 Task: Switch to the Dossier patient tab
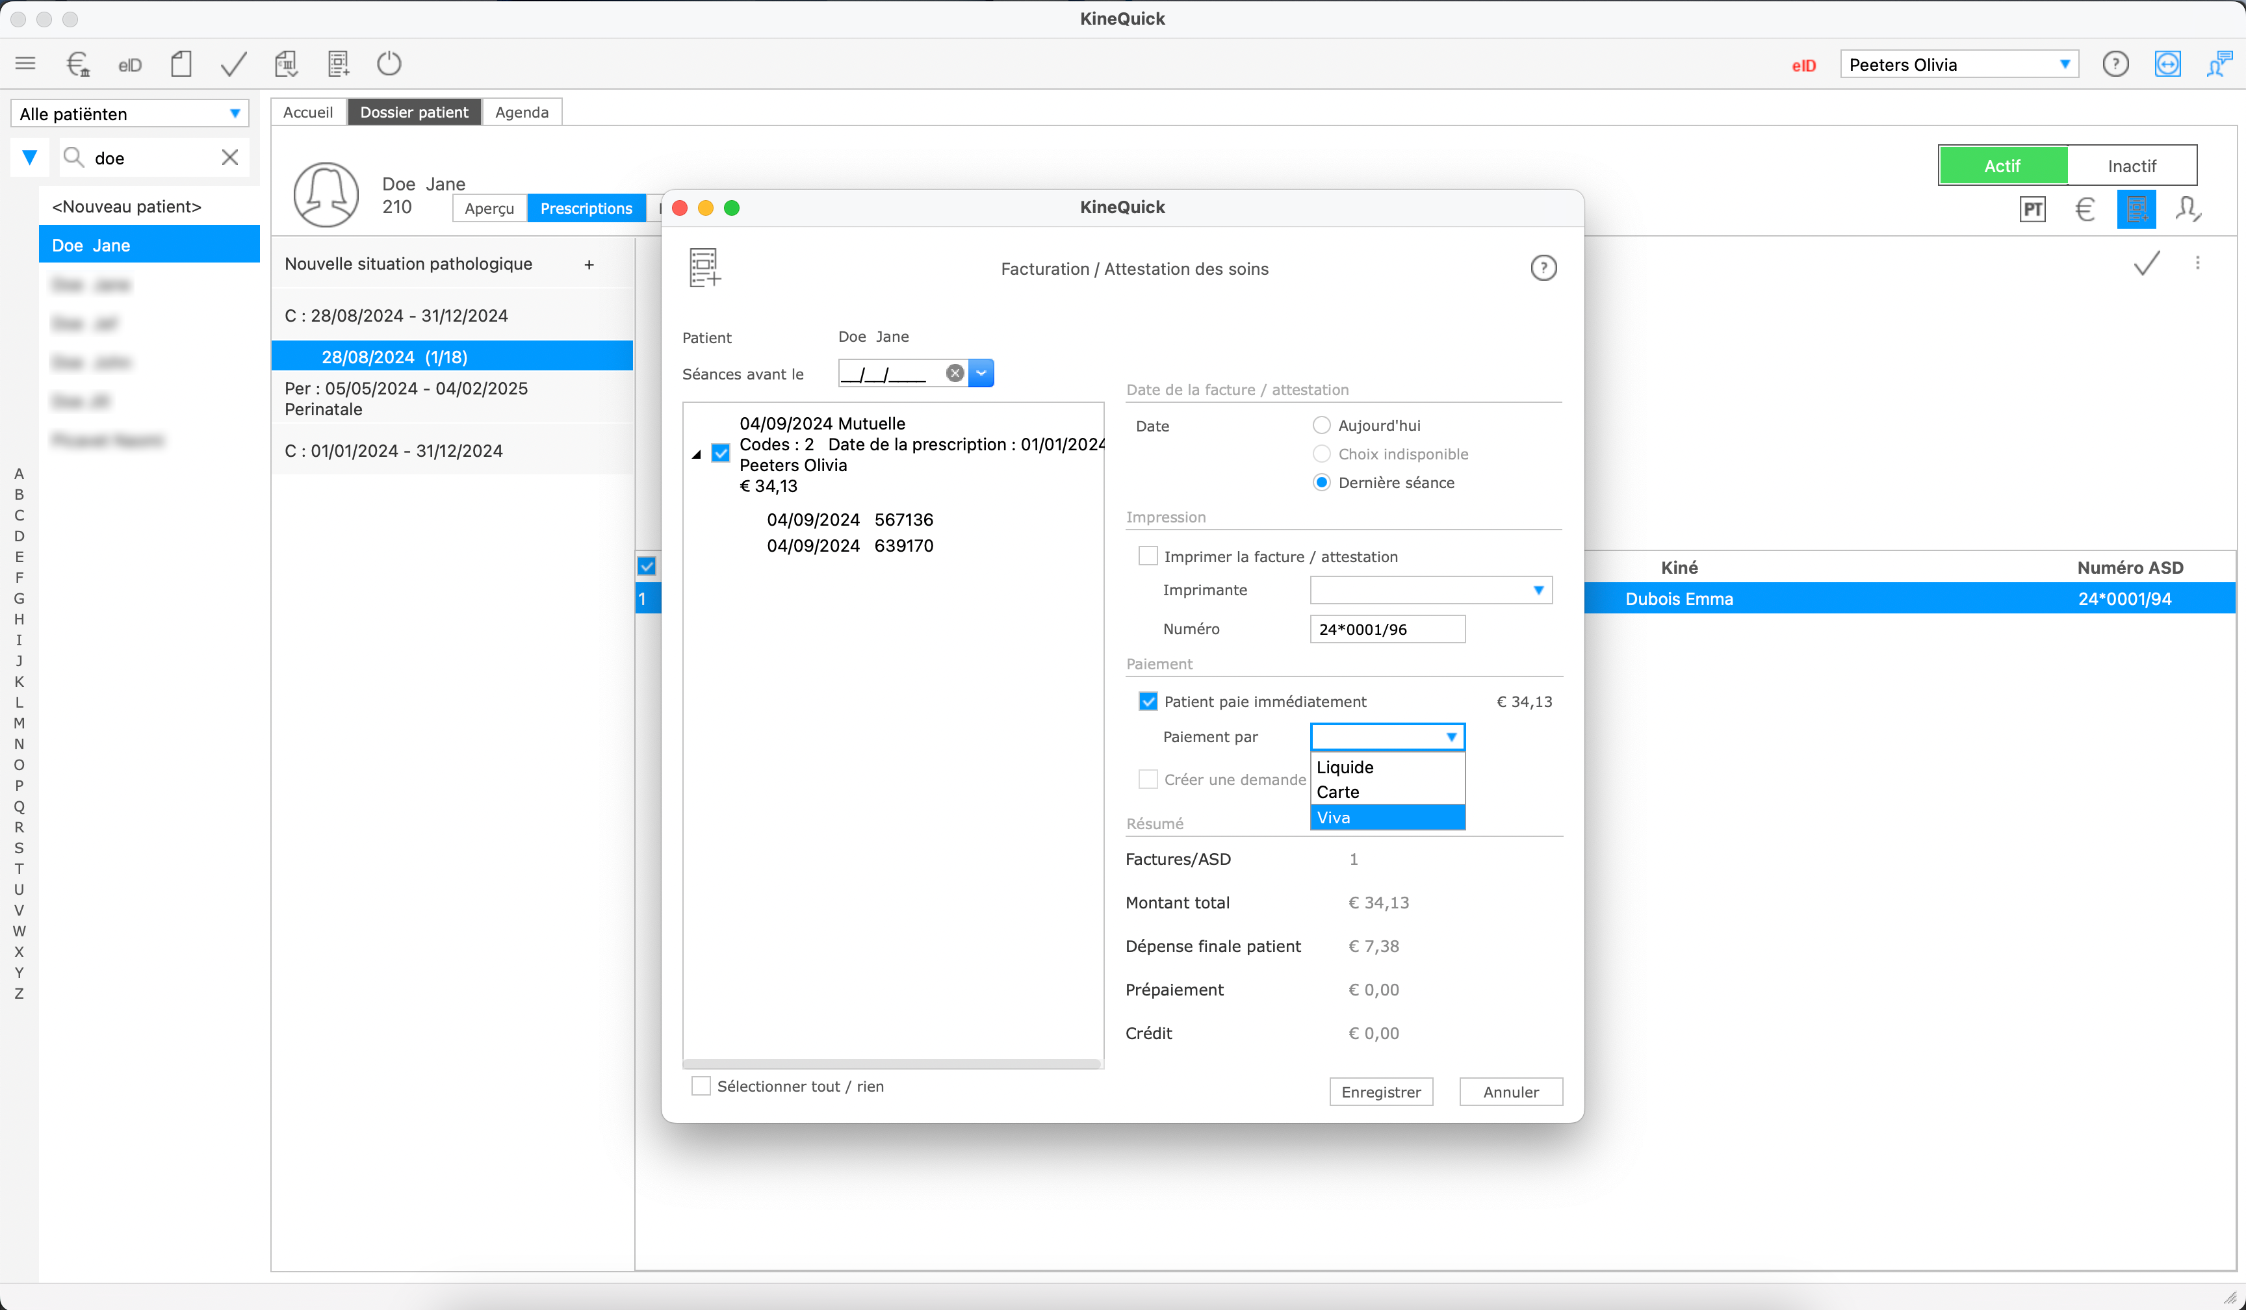coord(415,112)
